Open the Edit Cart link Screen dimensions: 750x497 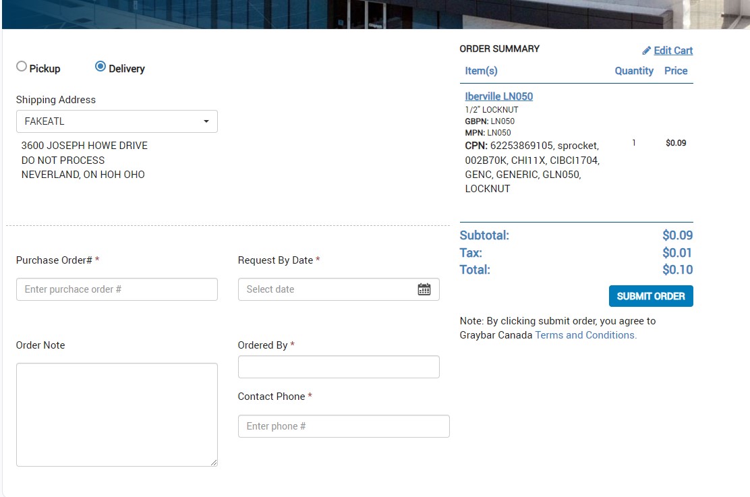pyautogui.click(x=672, y=51)
